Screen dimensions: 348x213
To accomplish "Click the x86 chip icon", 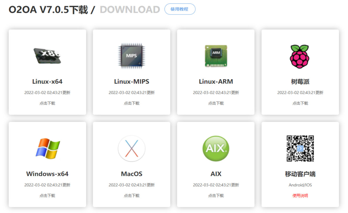I will click(x=47, y=56).
